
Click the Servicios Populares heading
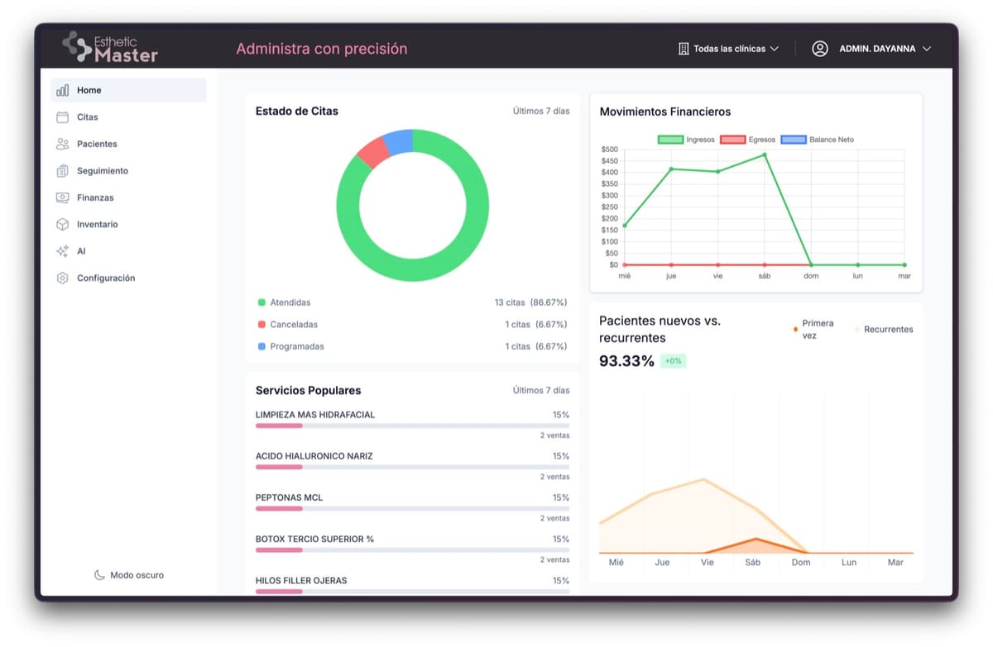[x=309, y=390]
